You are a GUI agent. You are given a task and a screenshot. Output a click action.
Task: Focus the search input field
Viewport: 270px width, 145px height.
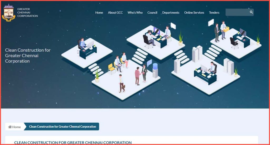click(237, 12)
